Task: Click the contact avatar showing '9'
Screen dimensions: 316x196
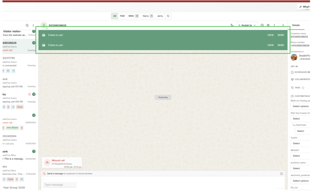Action: (44, 25)
